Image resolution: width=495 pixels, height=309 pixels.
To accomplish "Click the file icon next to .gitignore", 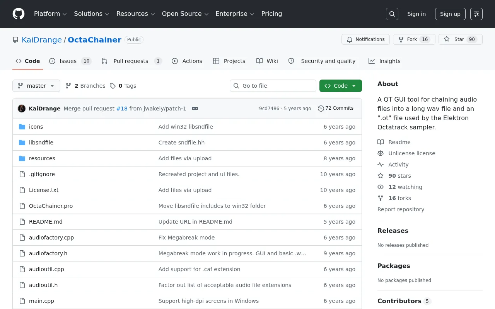I will point(22,174).
